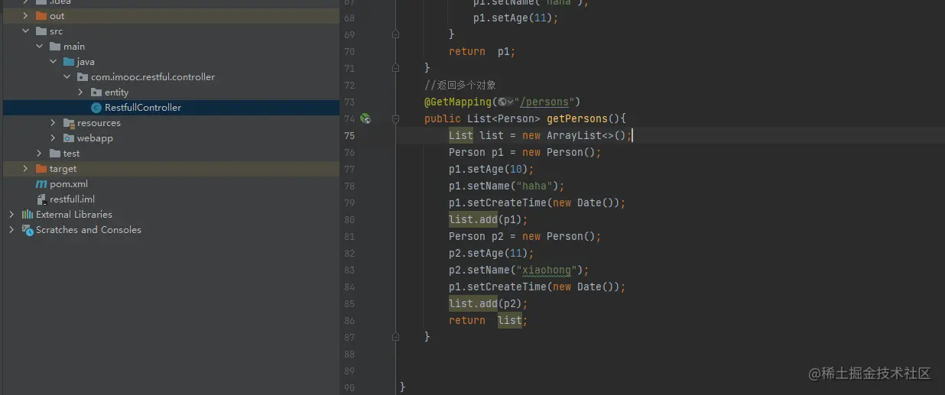
Task: Expand Scratches and Consoles chevron
Action: (11, 230)
